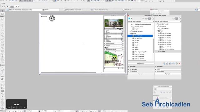
Task: Click the 'Importer >>>' button
Action: (141, 63)
